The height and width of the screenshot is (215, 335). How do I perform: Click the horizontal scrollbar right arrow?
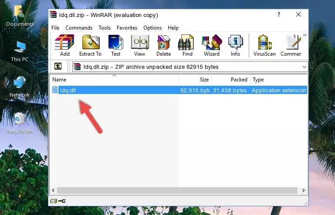click(x=303, y=191)
